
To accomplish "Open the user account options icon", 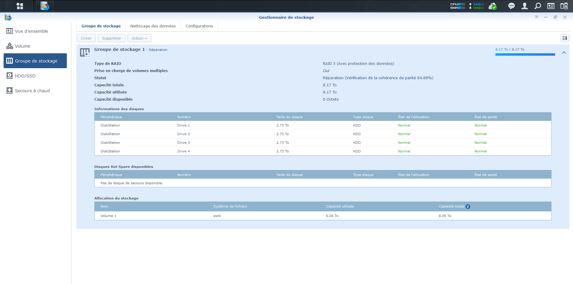I will 524,6.
